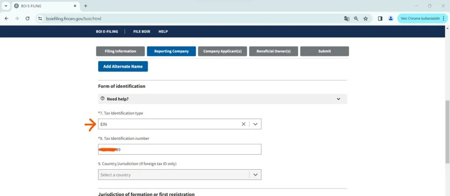This screenshot has width=450, height=196.
Task: Open the Country/Jurisdiction dropdown
Action: coord(255,175)
